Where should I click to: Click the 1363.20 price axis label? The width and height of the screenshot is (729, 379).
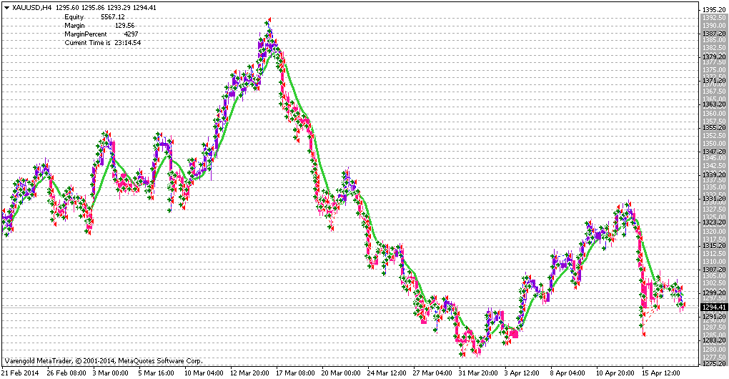714,104
